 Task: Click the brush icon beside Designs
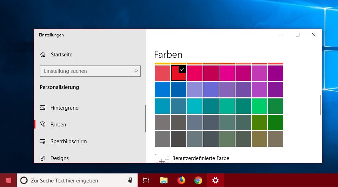(x=42, y=158)
